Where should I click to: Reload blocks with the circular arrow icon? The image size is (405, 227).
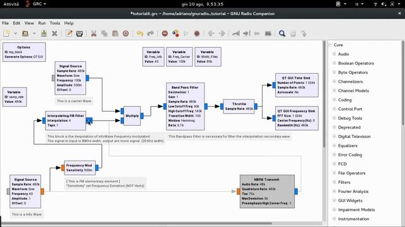coord(293,33)
